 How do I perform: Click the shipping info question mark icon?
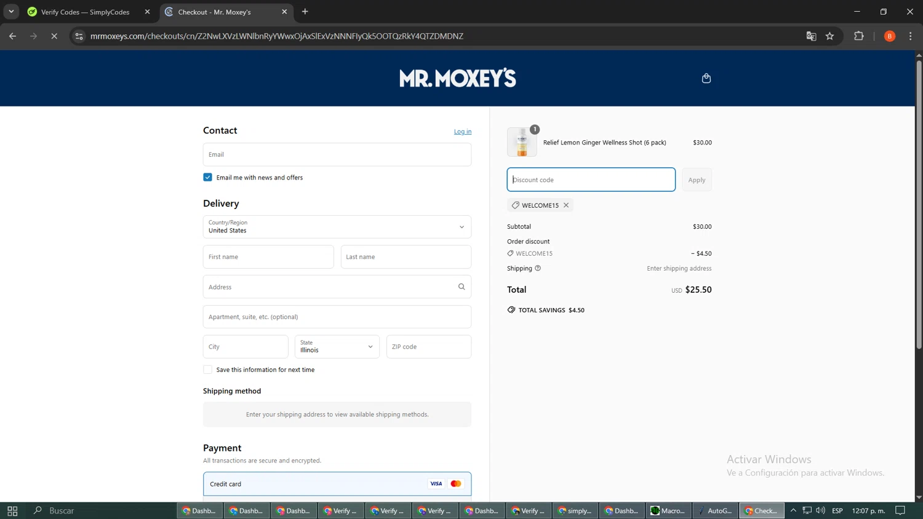click(538, 268)
